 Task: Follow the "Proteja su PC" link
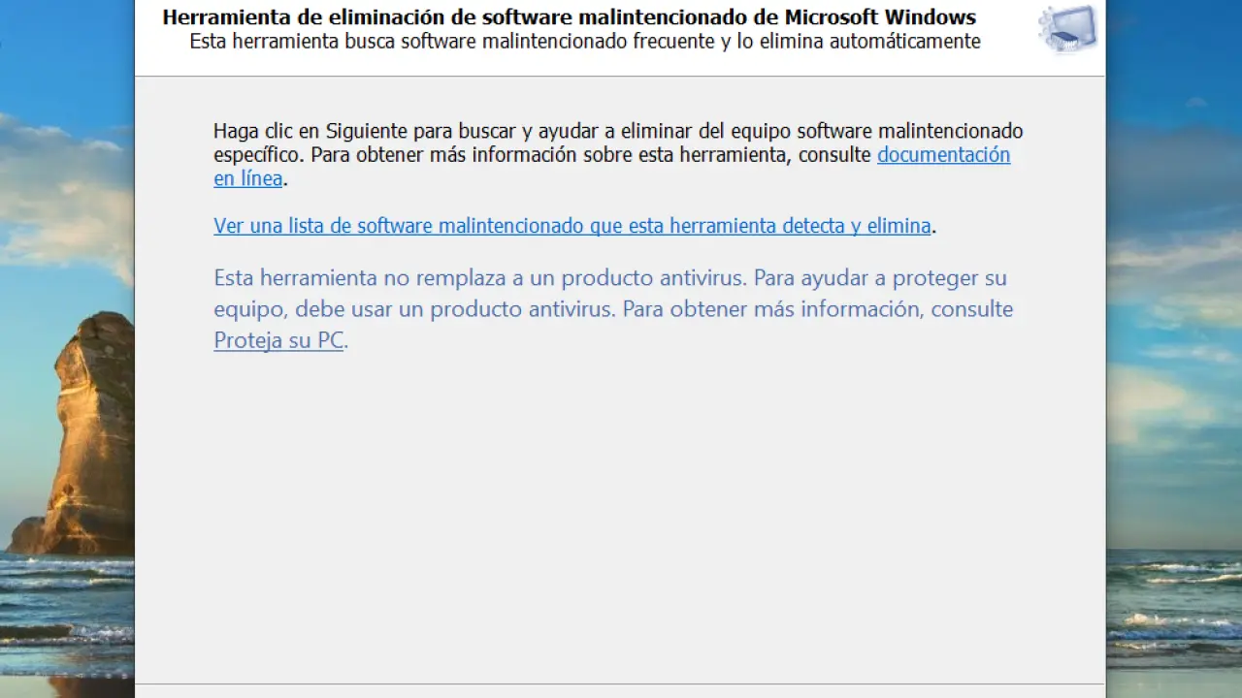278,341
